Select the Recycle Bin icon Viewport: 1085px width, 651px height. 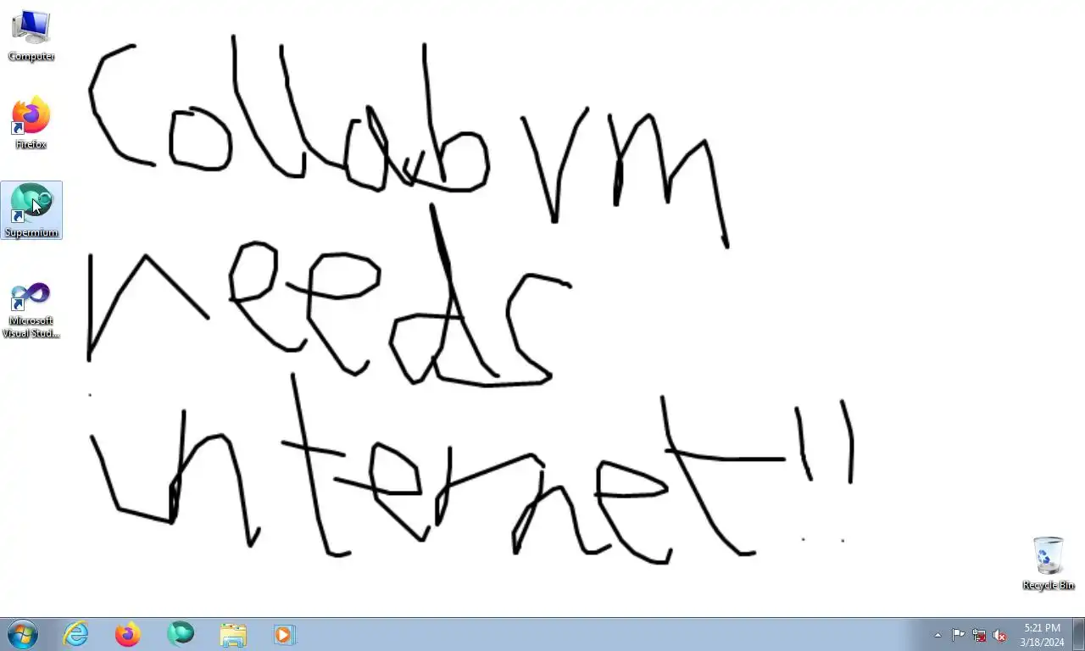pyautogui.click(x=1048, y=563)
